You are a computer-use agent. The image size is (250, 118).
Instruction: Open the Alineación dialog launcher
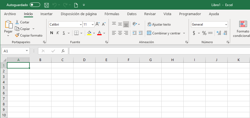coord(187,42)
